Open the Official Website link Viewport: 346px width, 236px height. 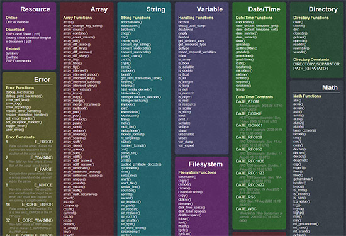[17, 22]
